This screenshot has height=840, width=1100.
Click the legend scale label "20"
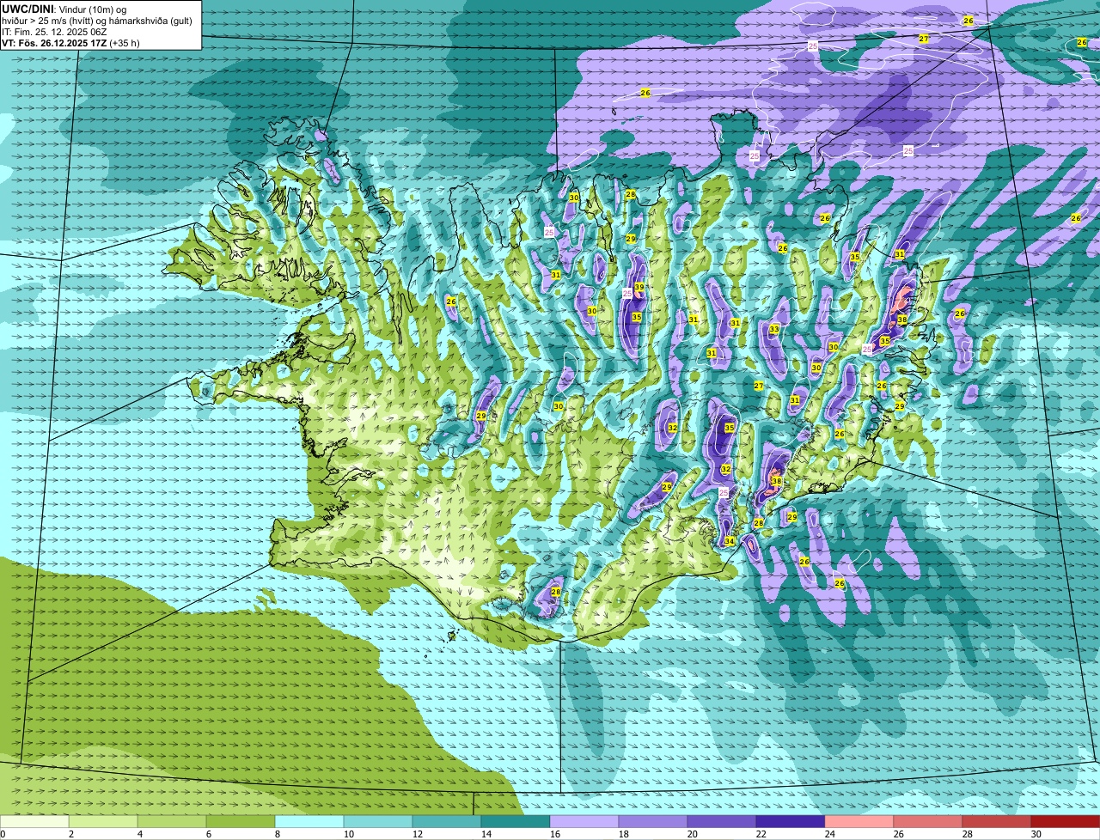[693, 834]
